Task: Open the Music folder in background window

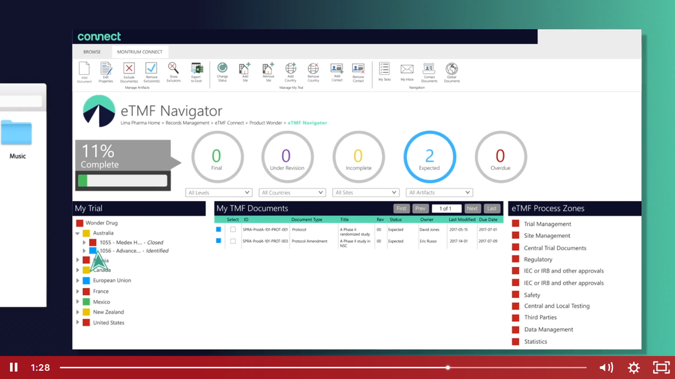Action: coord(16,134)
